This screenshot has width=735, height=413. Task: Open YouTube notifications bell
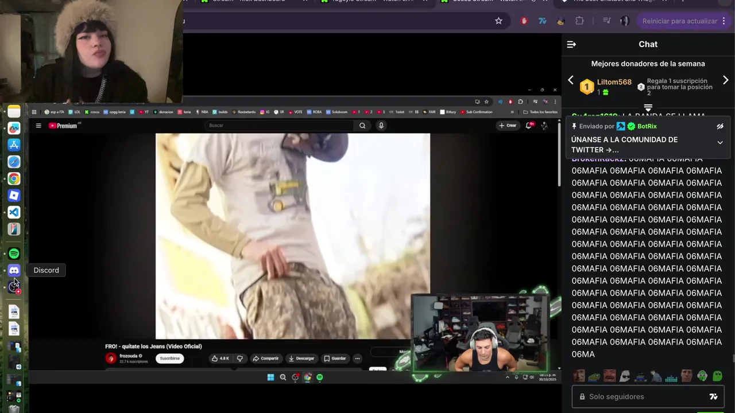pos(529,126)
